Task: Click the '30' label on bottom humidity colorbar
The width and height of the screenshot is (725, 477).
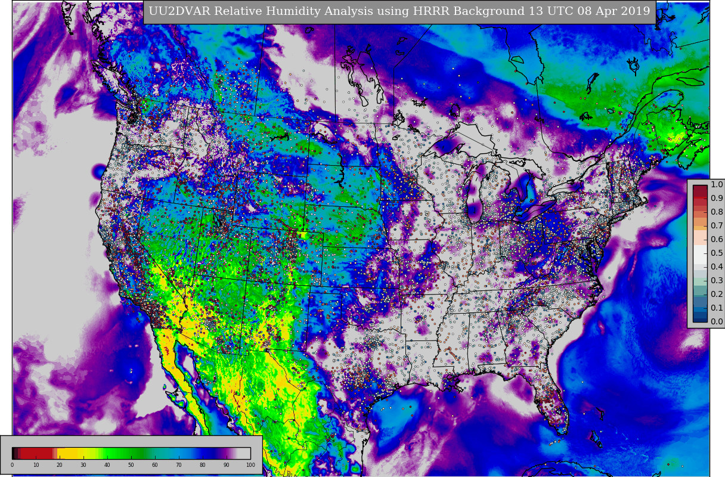Action: pos(83,465)
